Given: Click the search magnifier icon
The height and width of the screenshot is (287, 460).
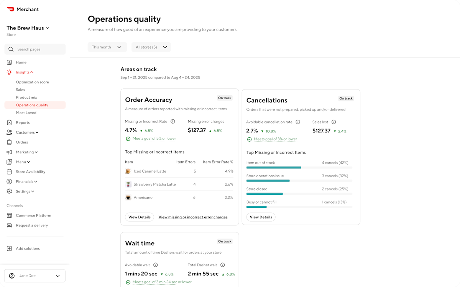Looking at the screenshot, I should (11, 49).
